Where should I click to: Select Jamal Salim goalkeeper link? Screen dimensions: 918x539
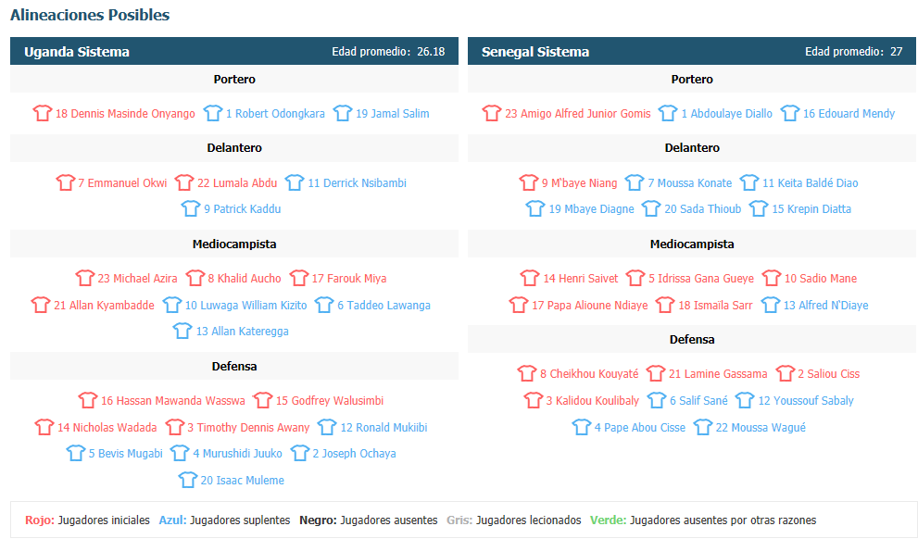[392, 114]
